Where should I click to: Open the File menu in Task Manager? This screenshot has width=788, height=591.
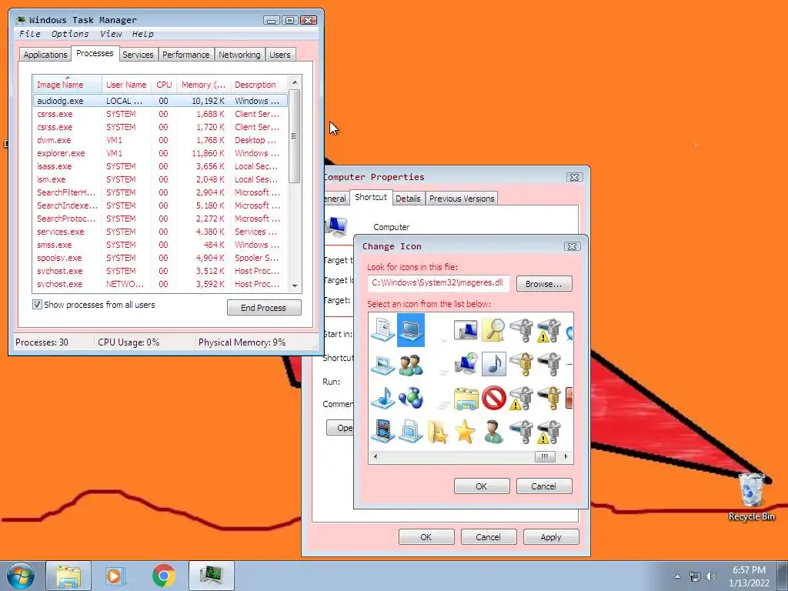point(30,34)
